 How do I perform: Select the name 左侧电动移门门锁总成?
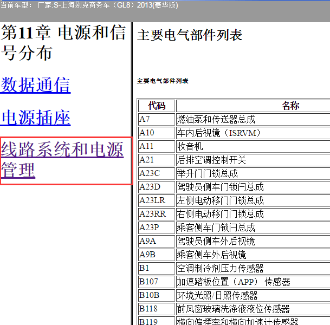[x=221, y=200]
